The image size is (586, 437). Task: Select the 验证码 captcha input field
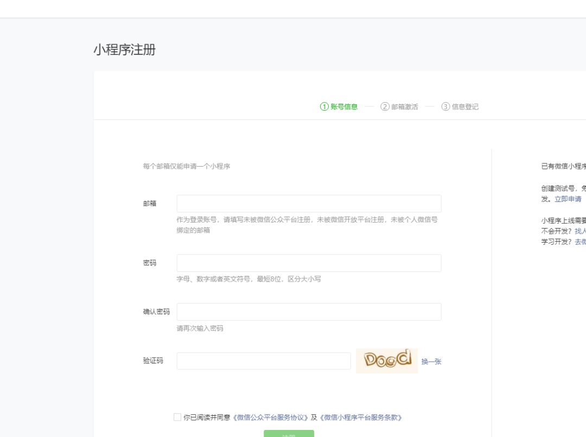coord(263,361)
